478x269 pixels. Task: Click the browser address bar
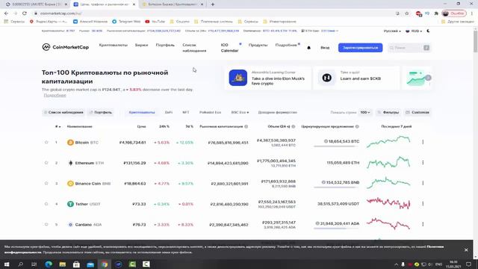pyautogui.click(x=214, y=13)
